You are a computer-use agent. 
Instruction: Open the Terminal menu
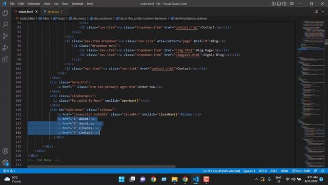pyautogui.click(x=77, y=4)
